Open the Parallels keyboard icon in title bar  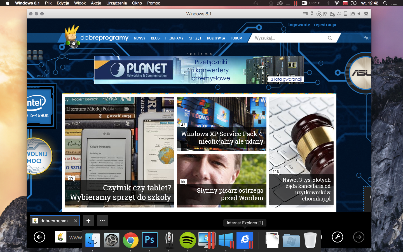305,14
